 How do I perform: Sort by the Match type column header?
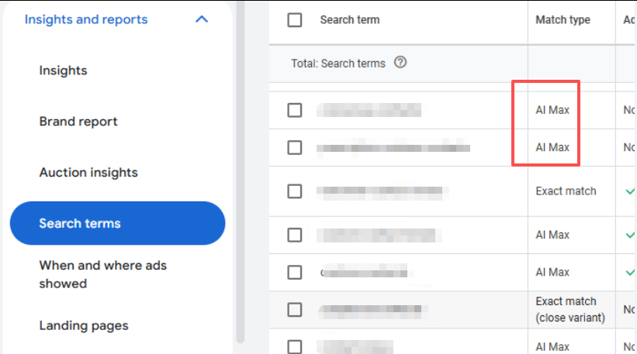click(563, 20)
